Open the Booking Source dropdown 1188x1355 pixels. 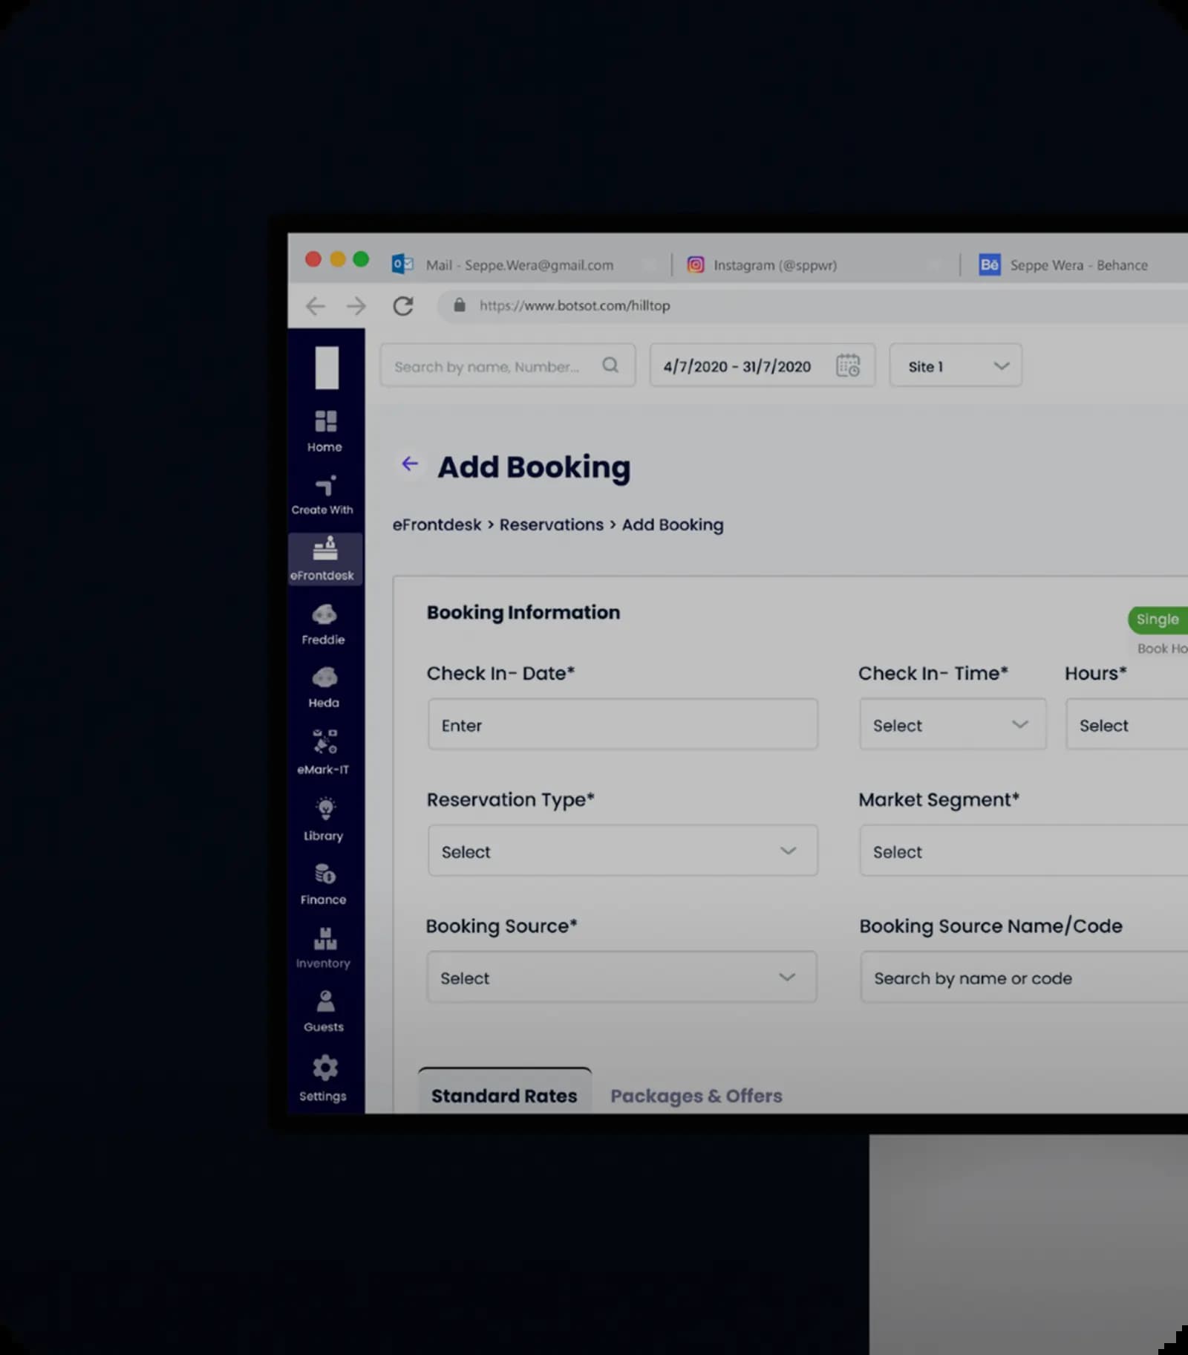pos(621,978)
